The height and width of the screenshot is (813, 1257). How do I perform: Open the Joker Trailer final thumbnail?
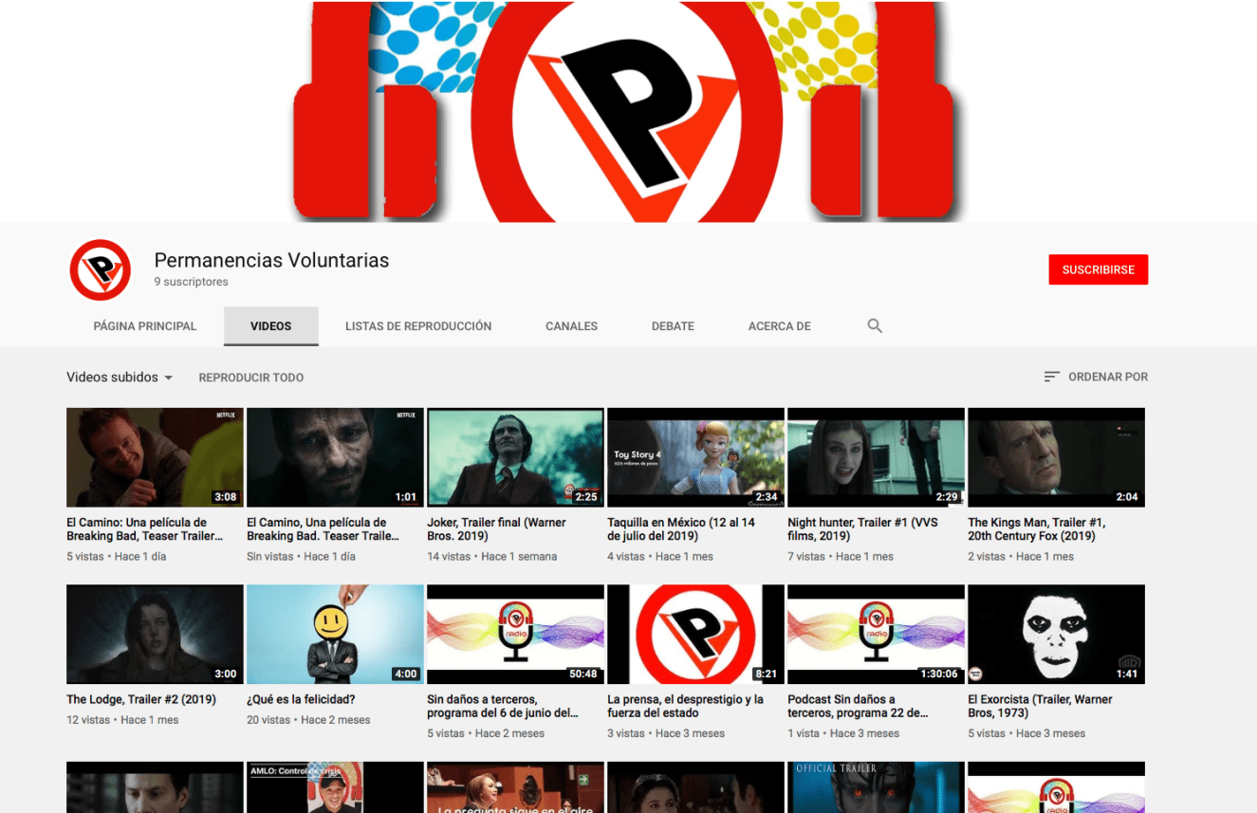pyautogui.click(x=515, y=457)
